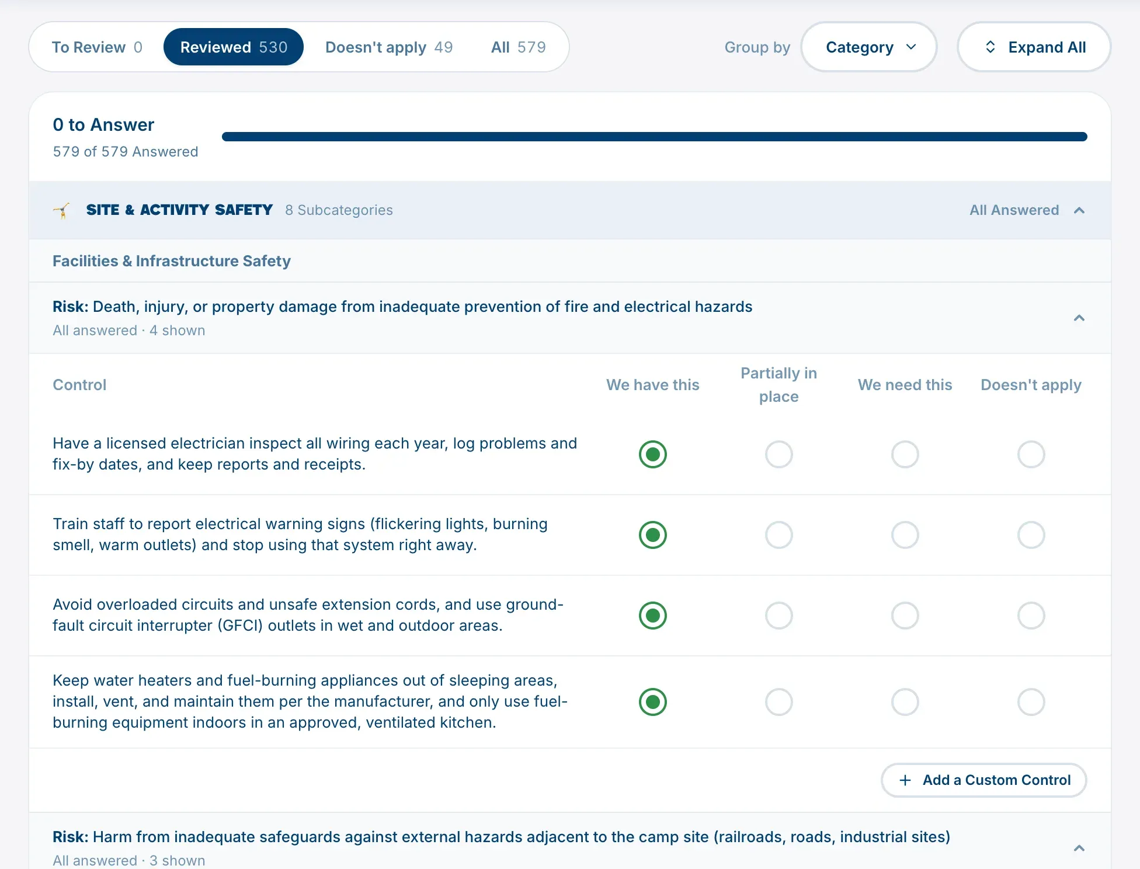The width and height of the screenshot is (1140, 869).
Task: Click the 0 to Answer heading
Action: coord(103,125)
